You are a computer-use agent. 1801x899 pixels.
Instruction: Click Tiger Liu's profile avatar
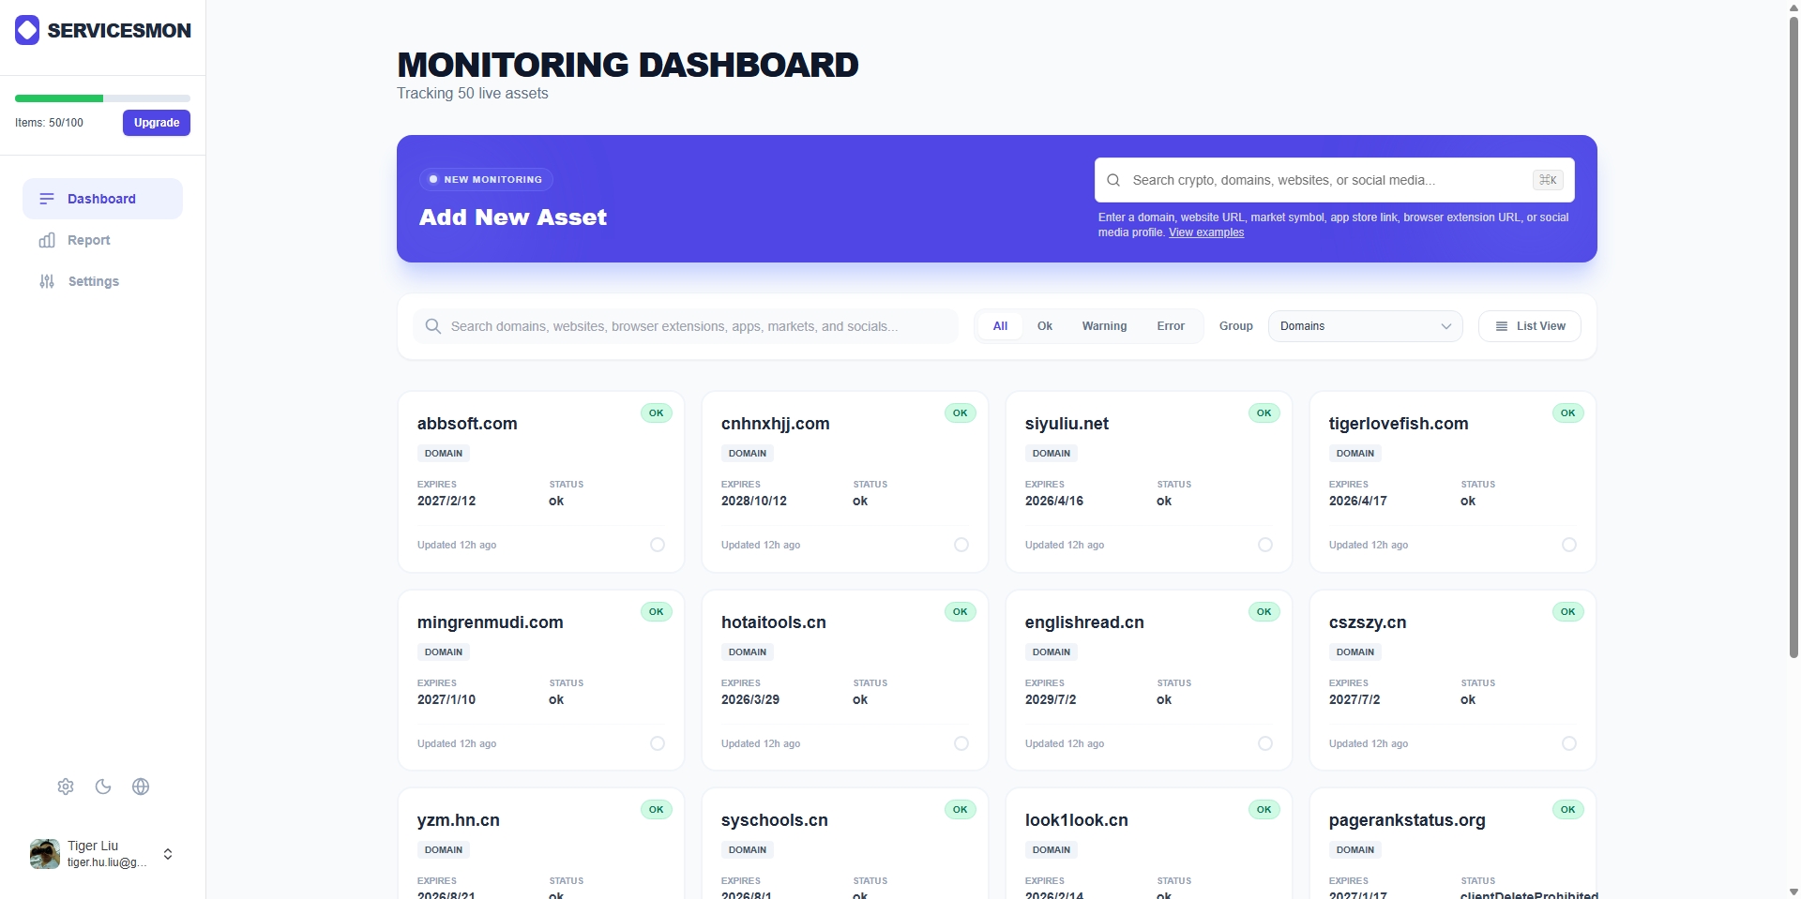coord(44,854)
